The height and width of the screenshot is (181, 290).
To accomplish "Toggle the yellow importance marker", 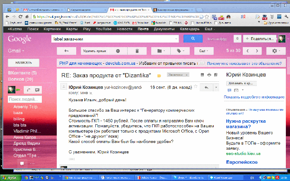I will click(159, 76).
